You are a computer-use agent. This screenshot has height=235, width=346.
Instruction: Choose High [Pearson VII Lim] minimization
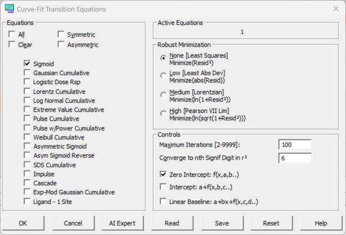point(163,113)
